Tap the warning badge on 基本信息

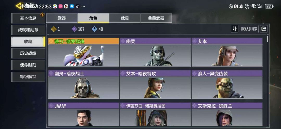[42, 15]
